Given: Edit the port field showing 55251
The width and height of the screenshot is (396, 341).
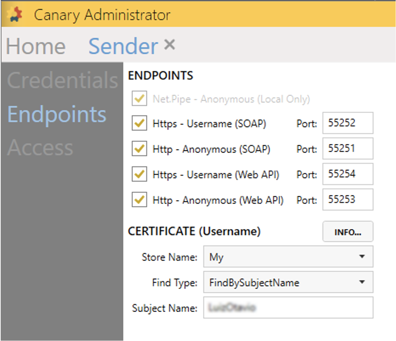Looking at the screenshot, I should point(347,149).
